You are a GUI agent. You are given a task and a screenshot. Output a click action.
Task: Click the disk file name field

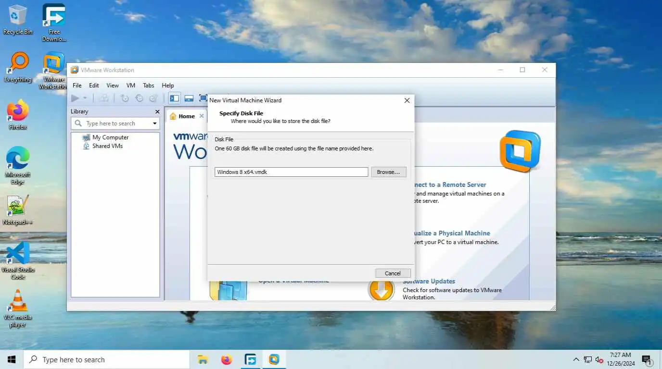pyautogui.click(x=292, y=172)
